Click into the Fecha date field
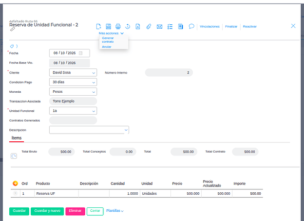The width and height of the screenshot is (304, 221). click(69, 53)
